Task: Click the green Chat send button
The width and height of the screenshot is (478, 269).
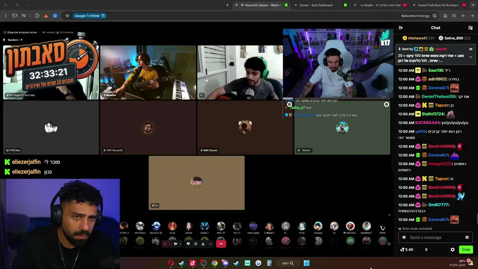Action: pyautogui.click(x=466, y=250)
